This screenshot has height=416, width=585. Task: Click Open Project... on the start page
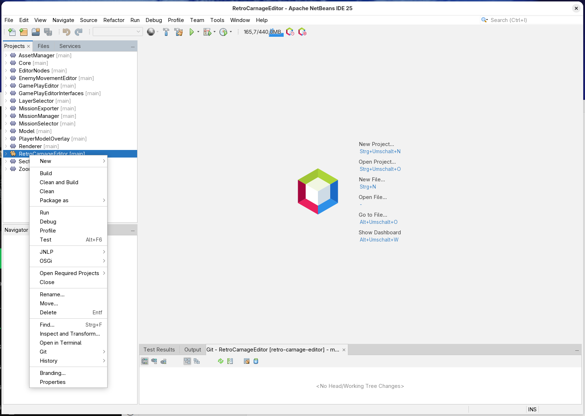(377, 162)
